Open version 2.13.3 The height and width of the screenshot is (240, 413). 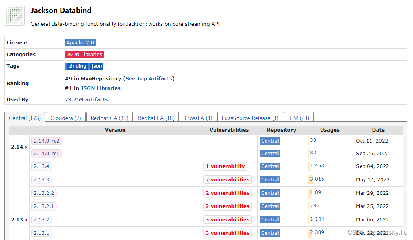click(41, 180)
